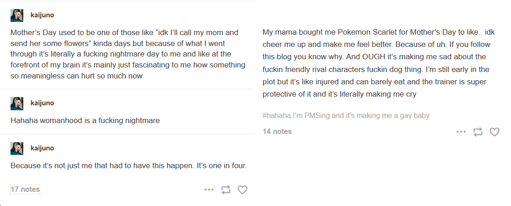
Task: Click the Pokemon Scarlet post body text
Action: 376,63
